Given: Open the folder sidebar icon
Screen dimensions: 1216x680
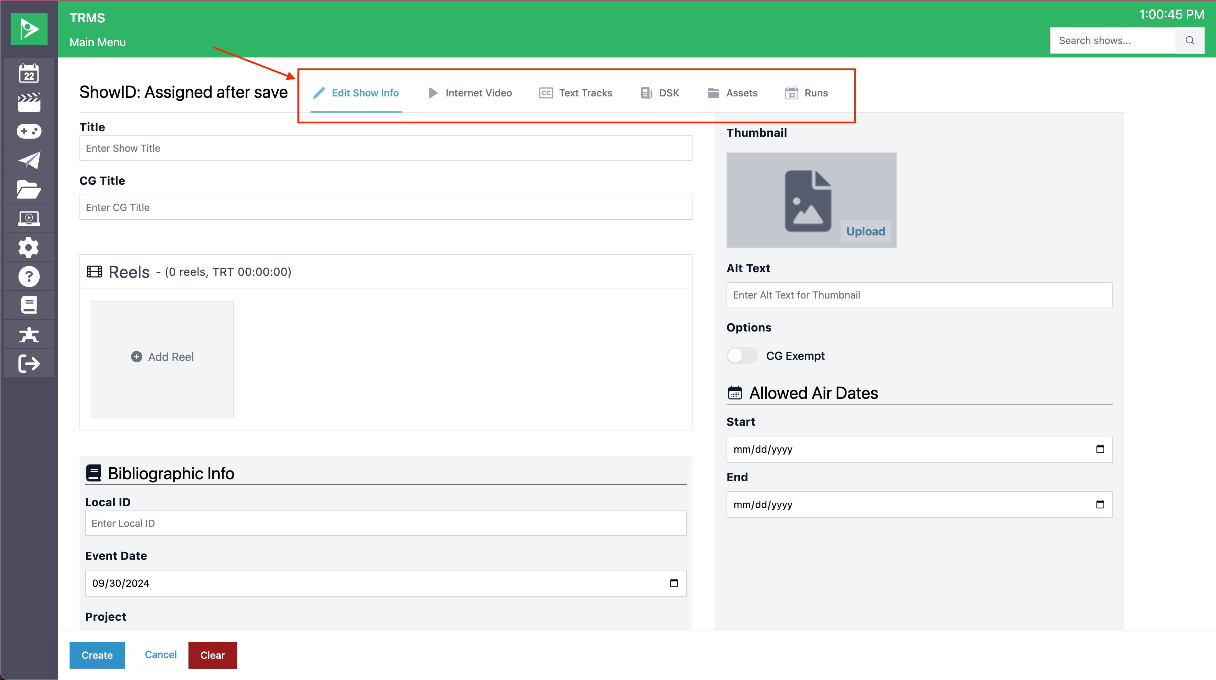Looking at the screenshot, I should click(29, 190).
